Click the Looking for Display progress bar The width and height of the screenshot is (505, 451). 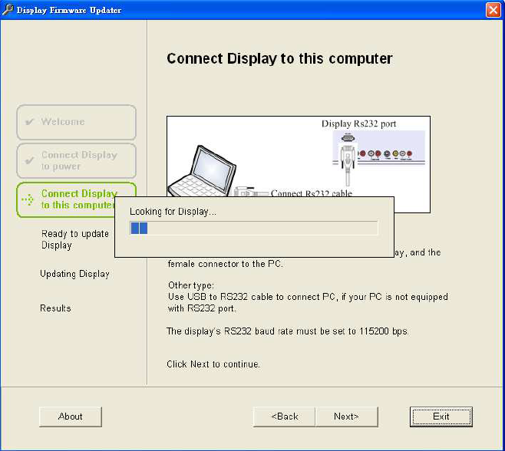(x=253, y=228)
